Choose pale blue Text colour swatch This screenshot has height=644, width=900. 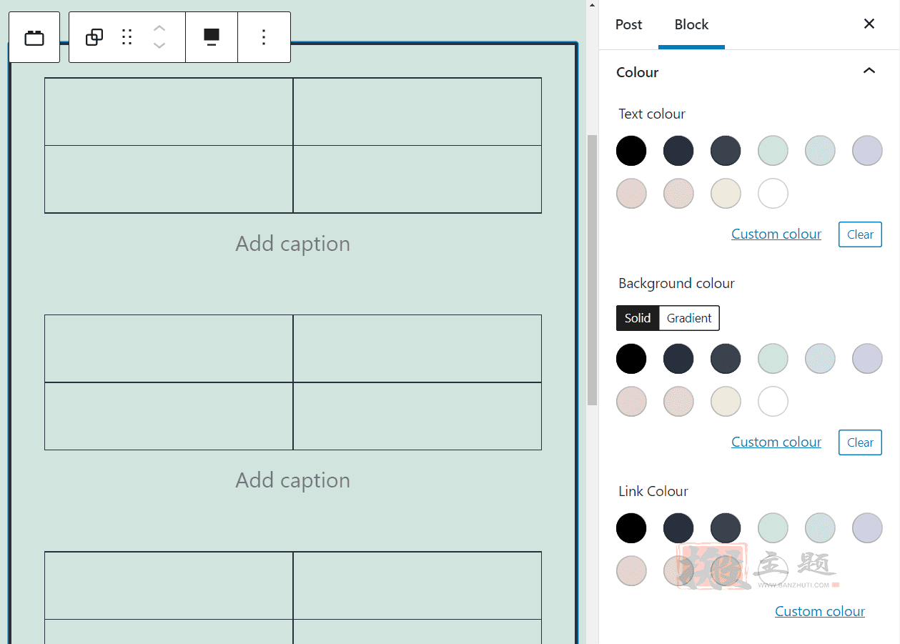click(820, 151)
